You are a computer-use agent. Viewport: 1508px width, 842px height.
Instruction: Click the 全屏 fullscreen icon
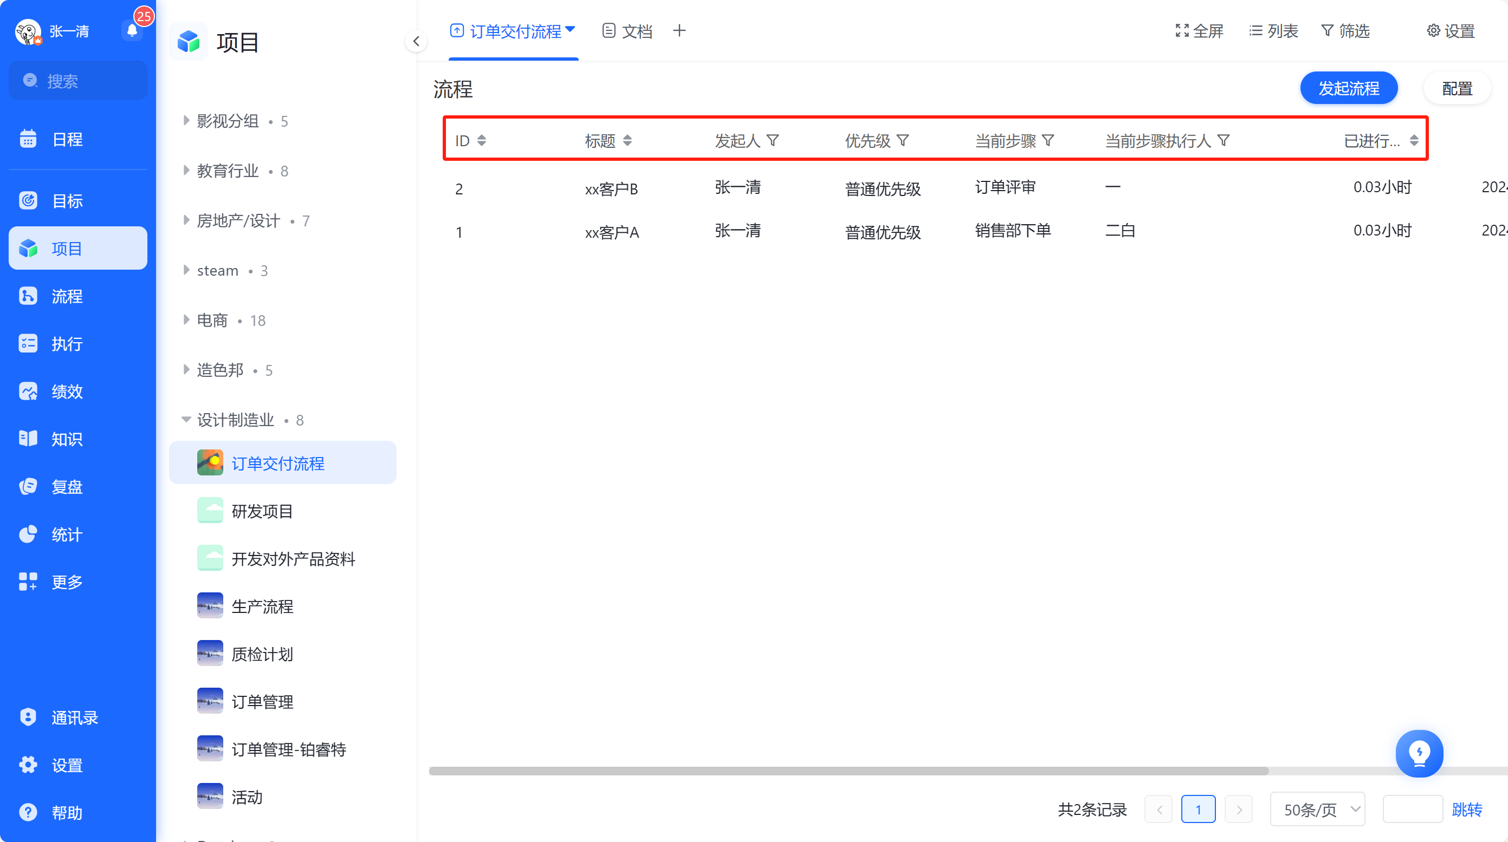(1182, 30)
